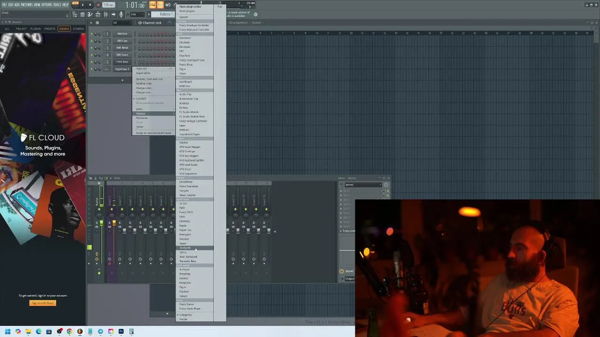Toggle mute LED for FLEX Bass channel
Screen dimensions: 600x337
tap(92, 62)
